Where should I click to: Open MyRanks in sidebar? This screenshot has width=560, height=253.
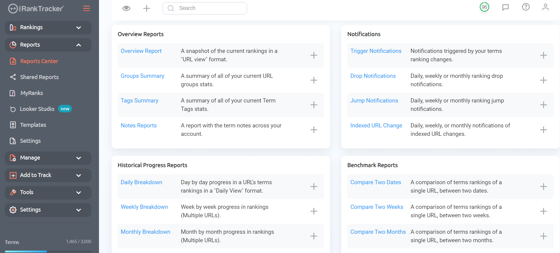click(32, 93)
